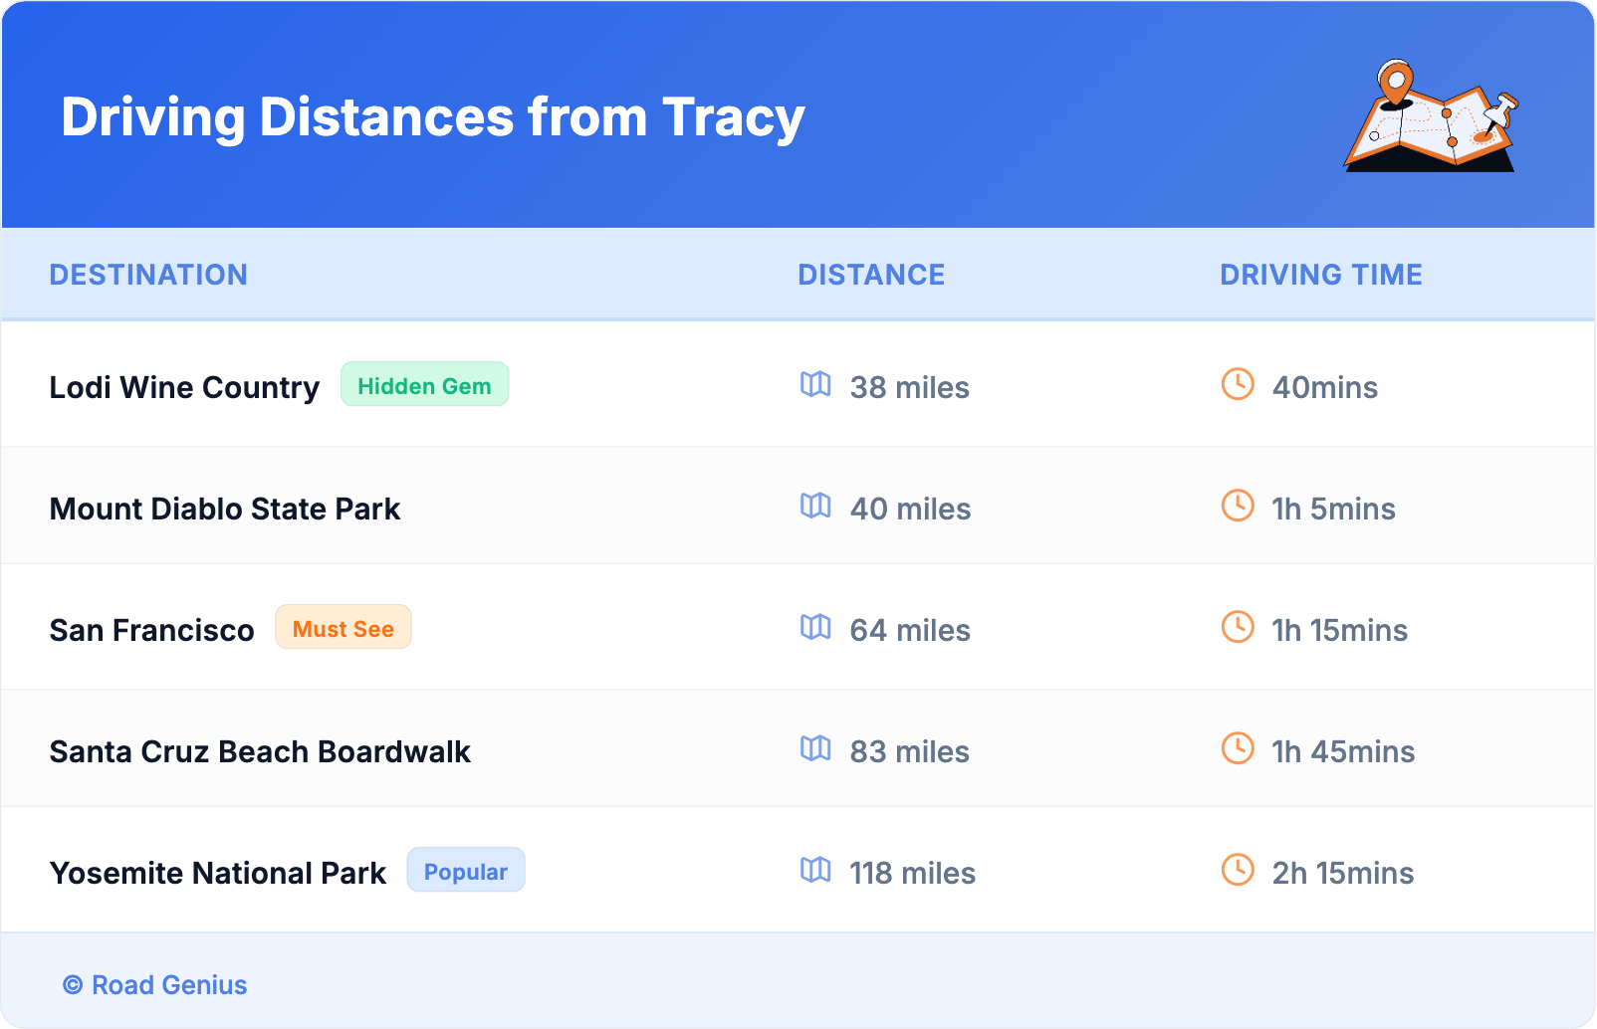Select the Lodi Wine Country destination
This screenshot has width=1597, height=1029.
(x=184, y=387)
